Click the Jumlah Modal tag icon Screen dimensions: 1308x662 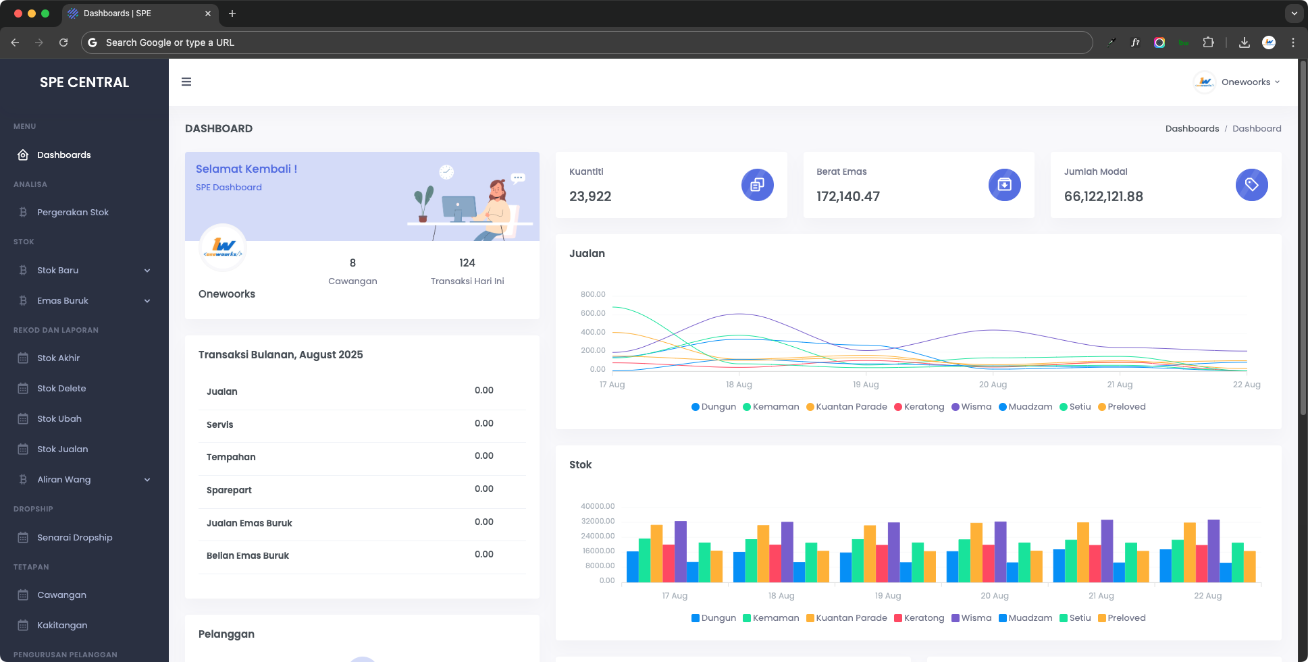[1251, 185]
